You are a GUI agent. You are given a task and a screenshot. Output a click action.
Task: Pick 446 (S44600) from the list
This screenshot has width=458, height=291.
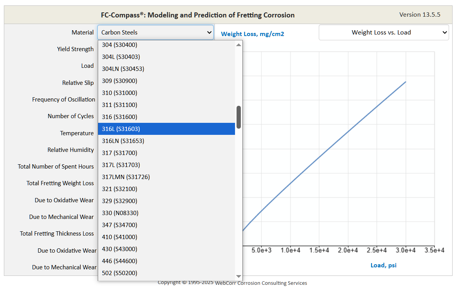pos(166,261)
